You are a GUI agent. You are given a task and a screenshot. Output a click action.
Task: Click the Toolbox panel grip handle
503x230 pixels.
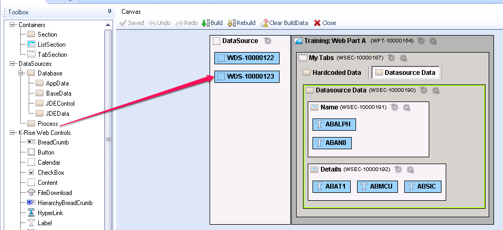coord(5,12)
